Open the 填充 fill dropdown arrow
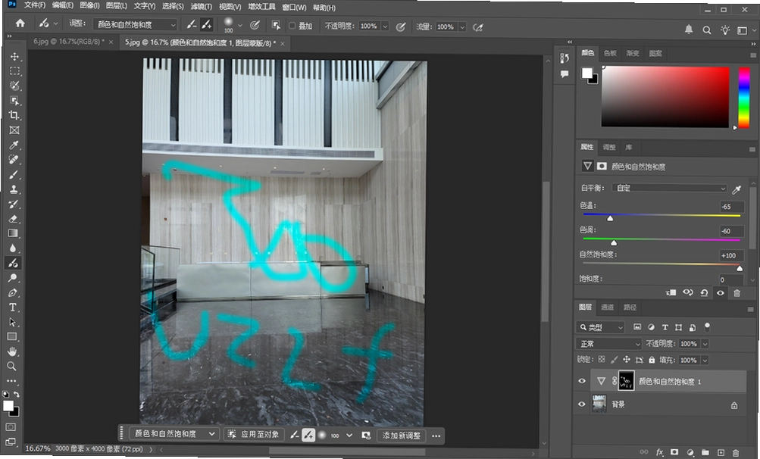760x459 pixels. pyautogui.click(x=705, y=360)
